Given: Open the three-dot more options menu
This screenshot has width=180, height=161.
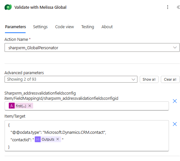Looking at the screenshot, I should (x=168, y=7).
